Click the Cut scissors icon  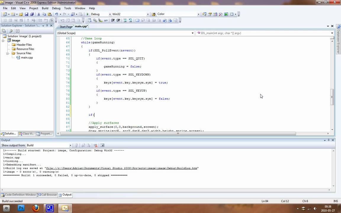click(x=38, y=14)
